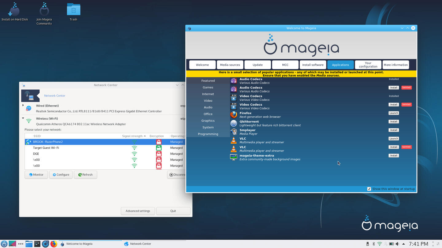Open the Welcome tab

pyautogui.click(x=202, y=65)
